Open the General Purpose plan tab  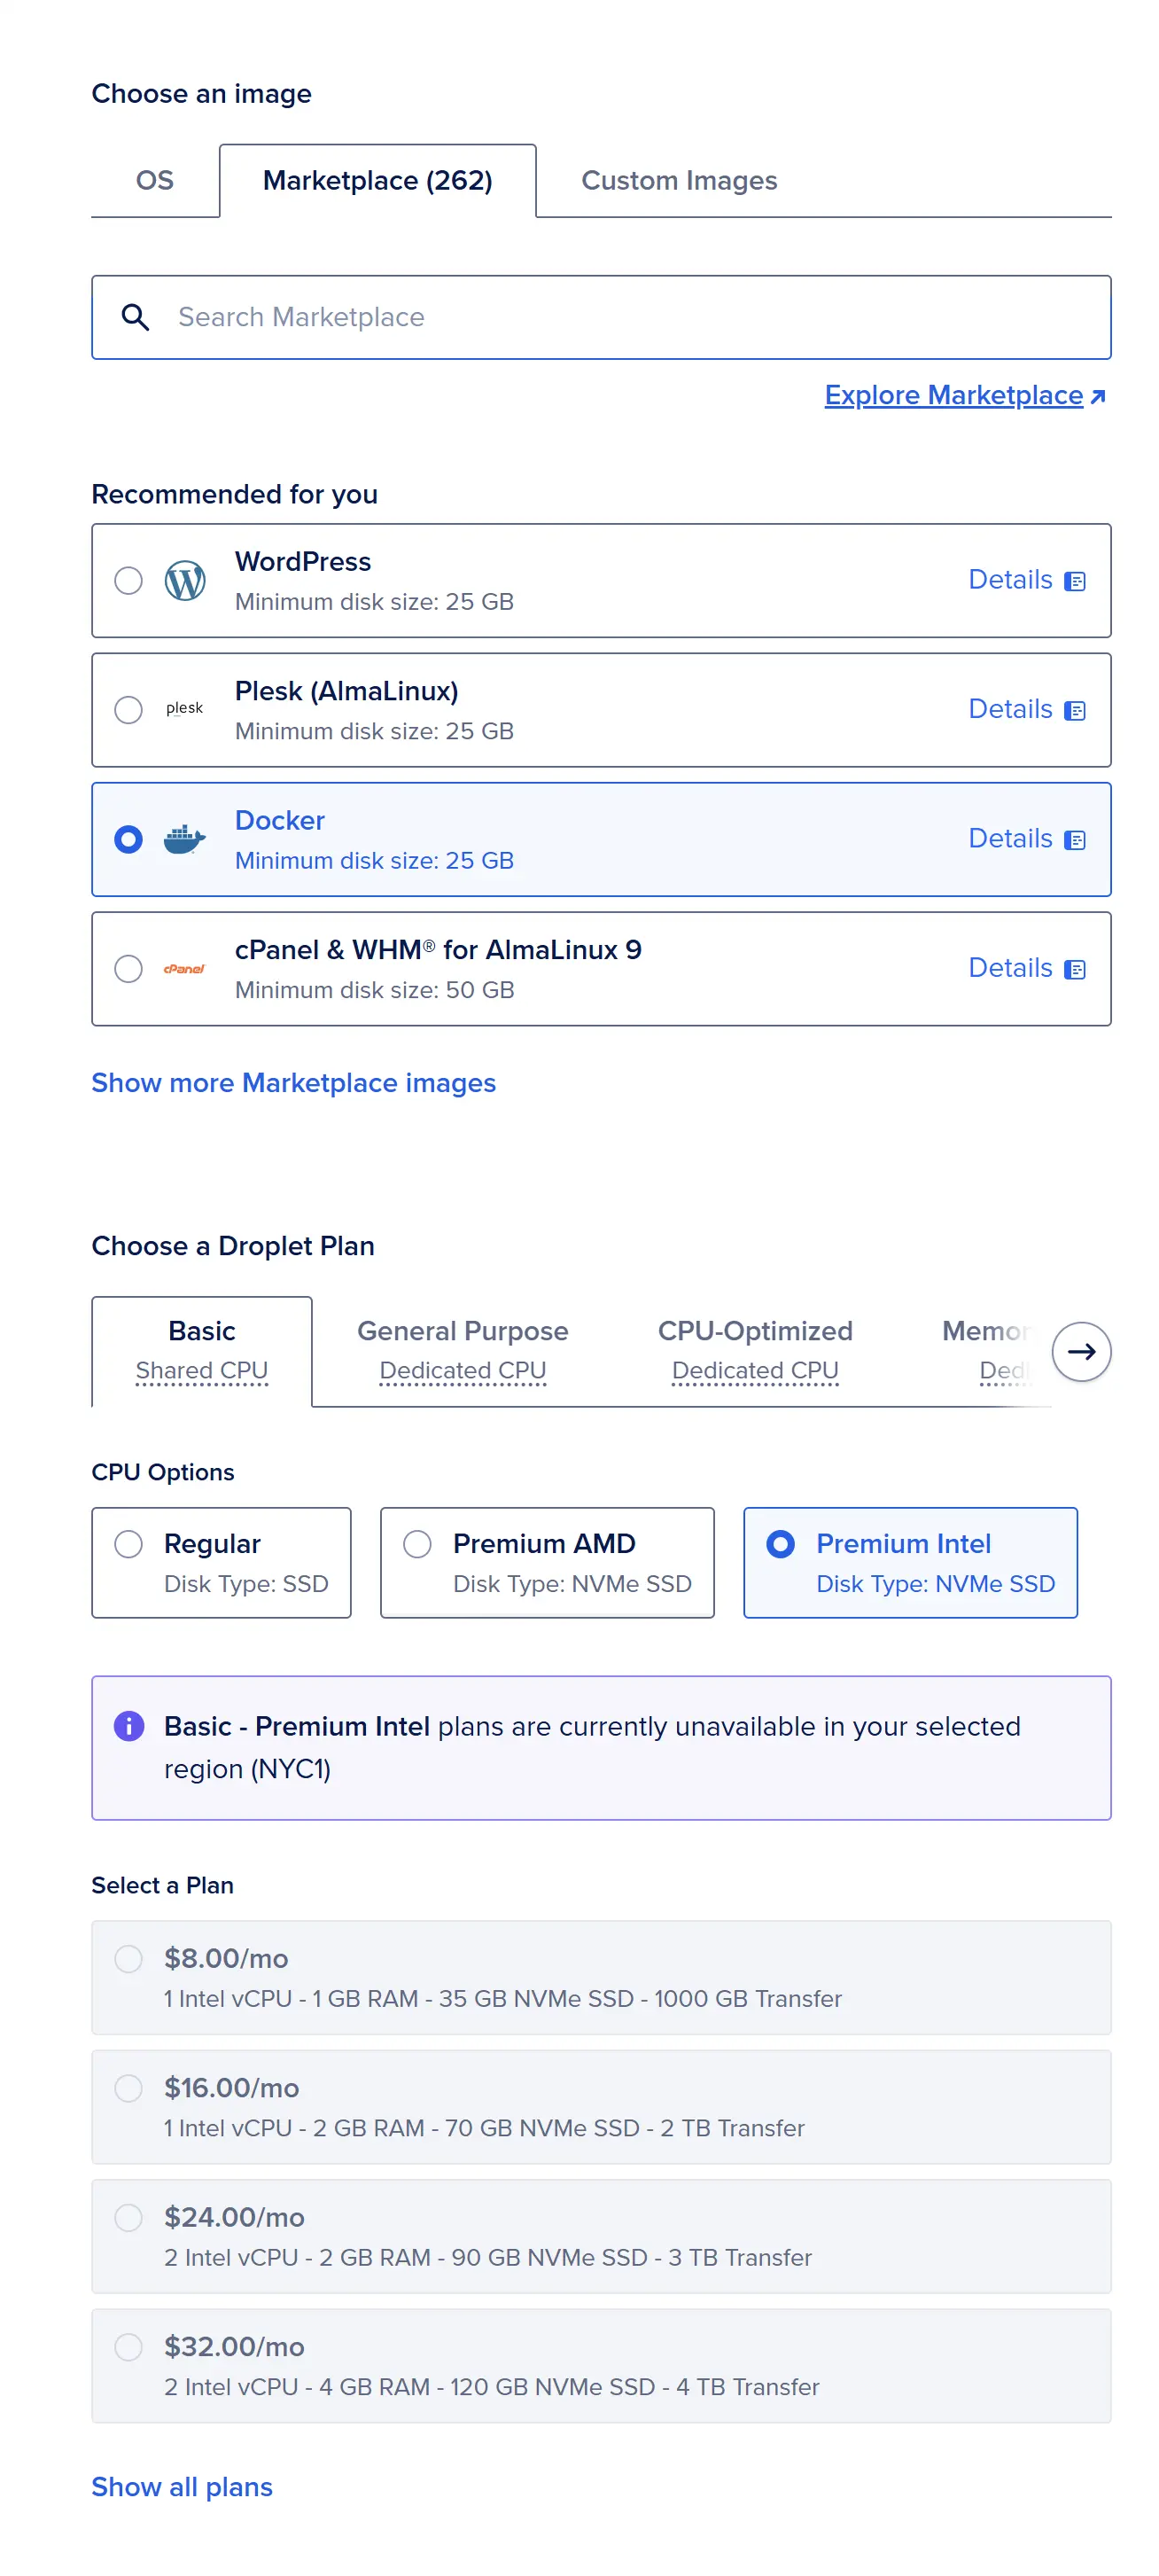click(x=463, y=1350)
